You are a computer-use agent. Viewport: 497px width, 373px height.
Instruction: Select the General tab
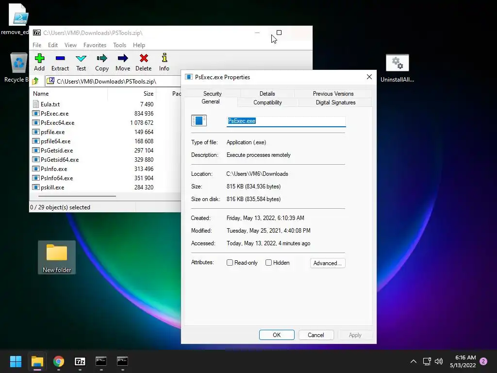tap(211, 102)
